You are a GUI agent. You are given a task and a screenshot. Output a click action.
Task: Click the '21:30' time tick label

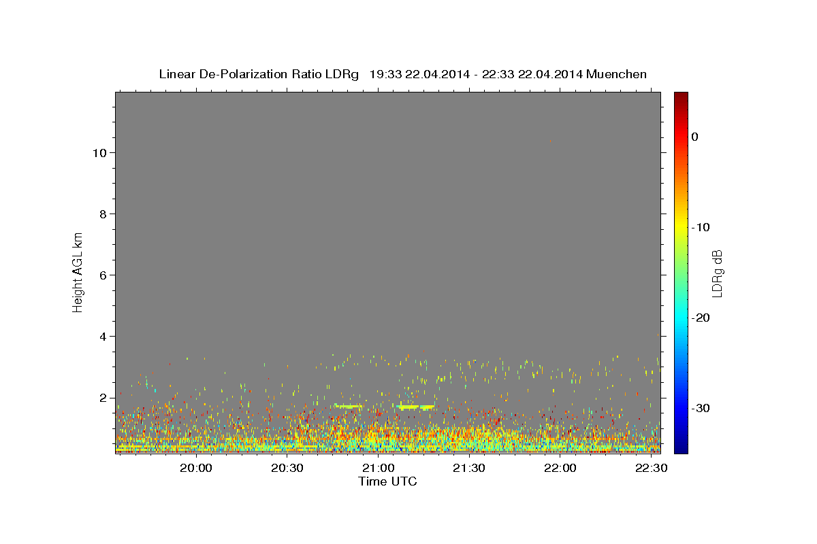pyautogui.click(x=469, y=469)
